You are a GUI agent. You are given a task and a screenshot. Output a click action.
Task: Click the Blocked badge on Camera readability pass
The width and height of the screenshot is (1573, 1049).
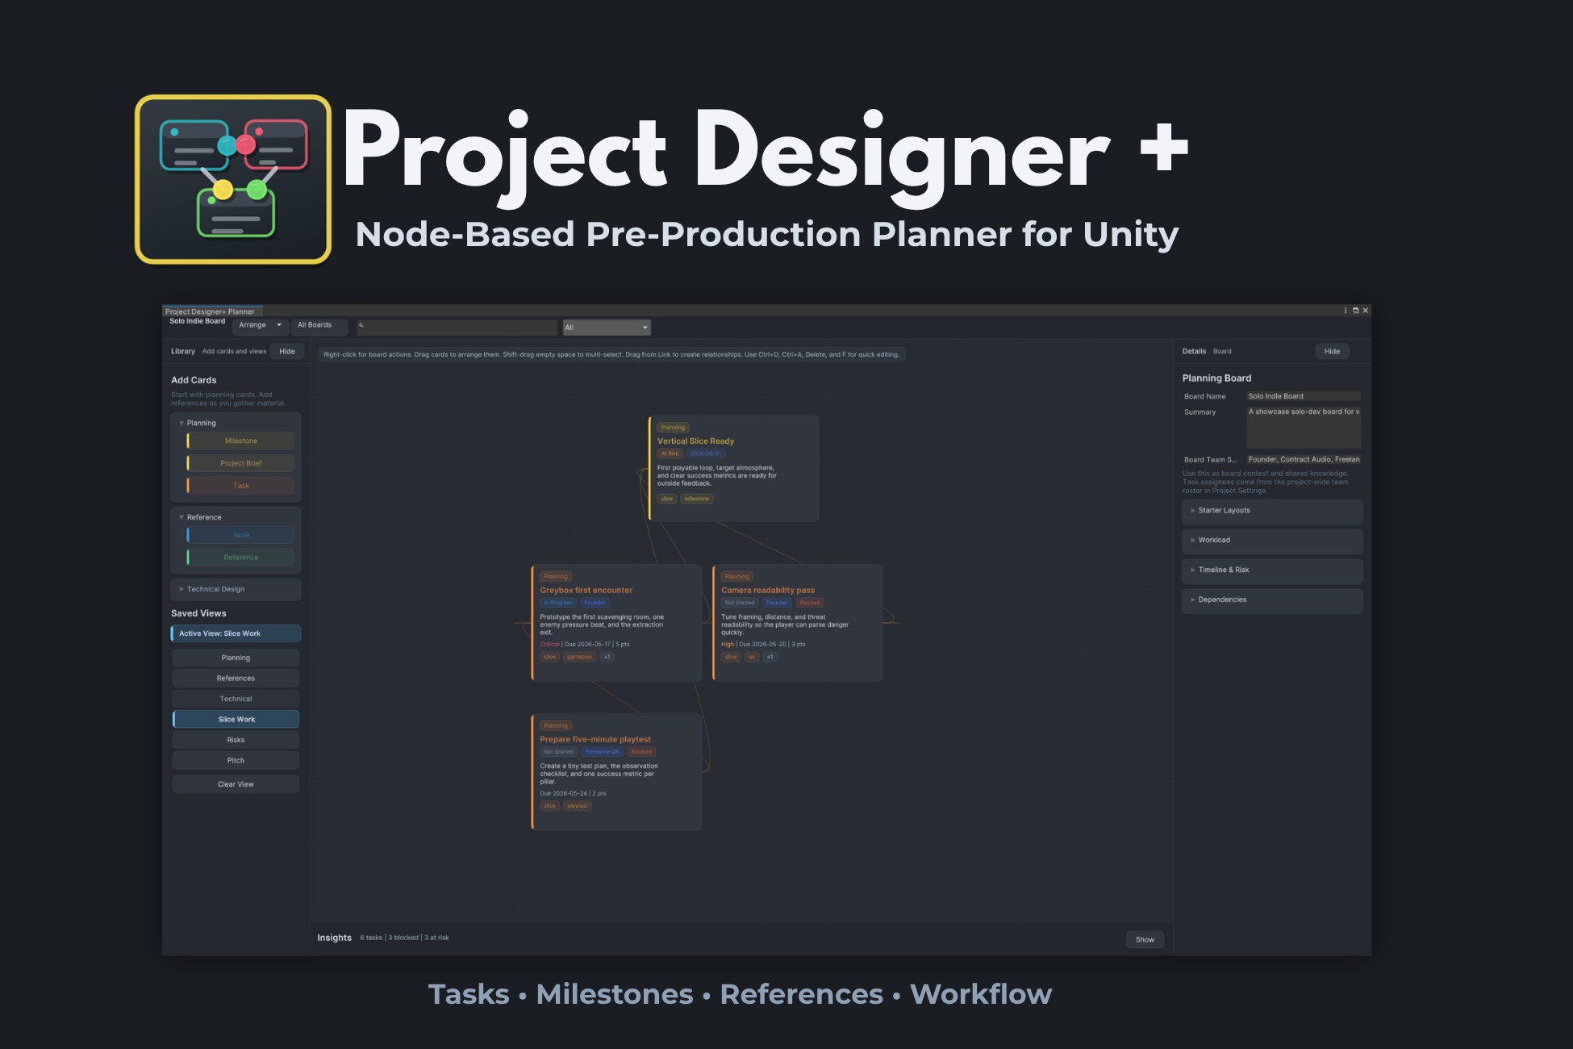(809, 604)
